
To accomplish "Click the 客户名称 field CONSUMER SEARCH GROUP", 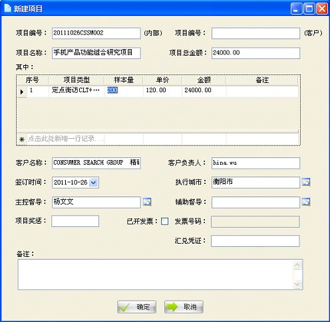I will click(x=96, y=163).
